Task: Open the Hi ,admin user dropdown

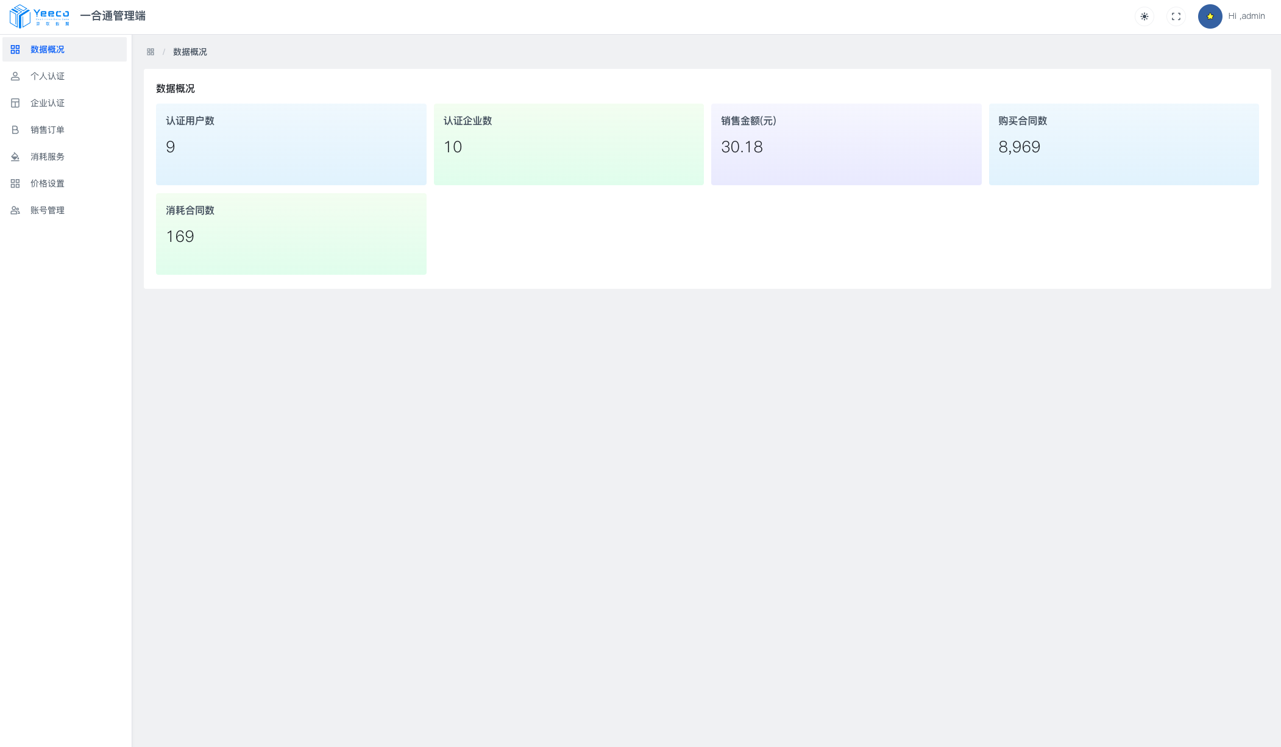Action: tap(1246, 16)
